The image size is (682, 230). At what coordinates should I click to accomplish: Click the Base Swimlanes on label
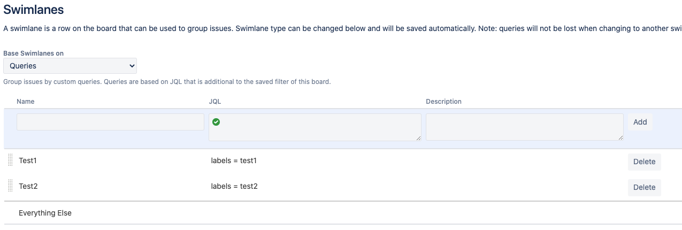37,53
